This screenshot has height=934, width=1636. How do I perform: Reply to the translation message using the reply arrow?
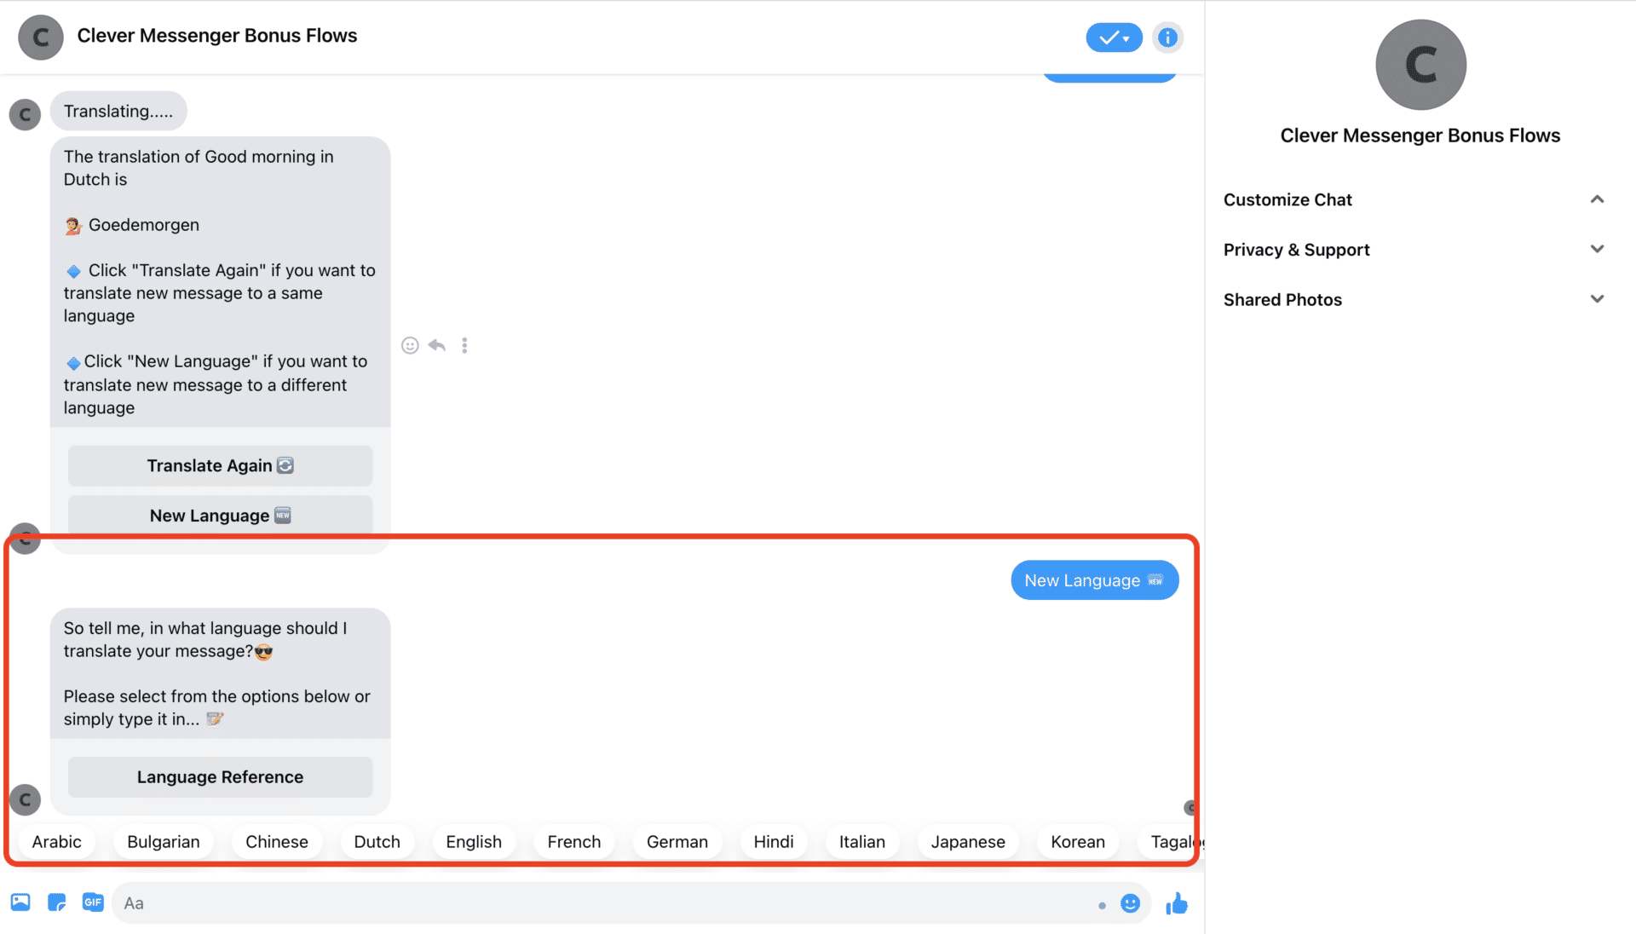click(437, 345)
